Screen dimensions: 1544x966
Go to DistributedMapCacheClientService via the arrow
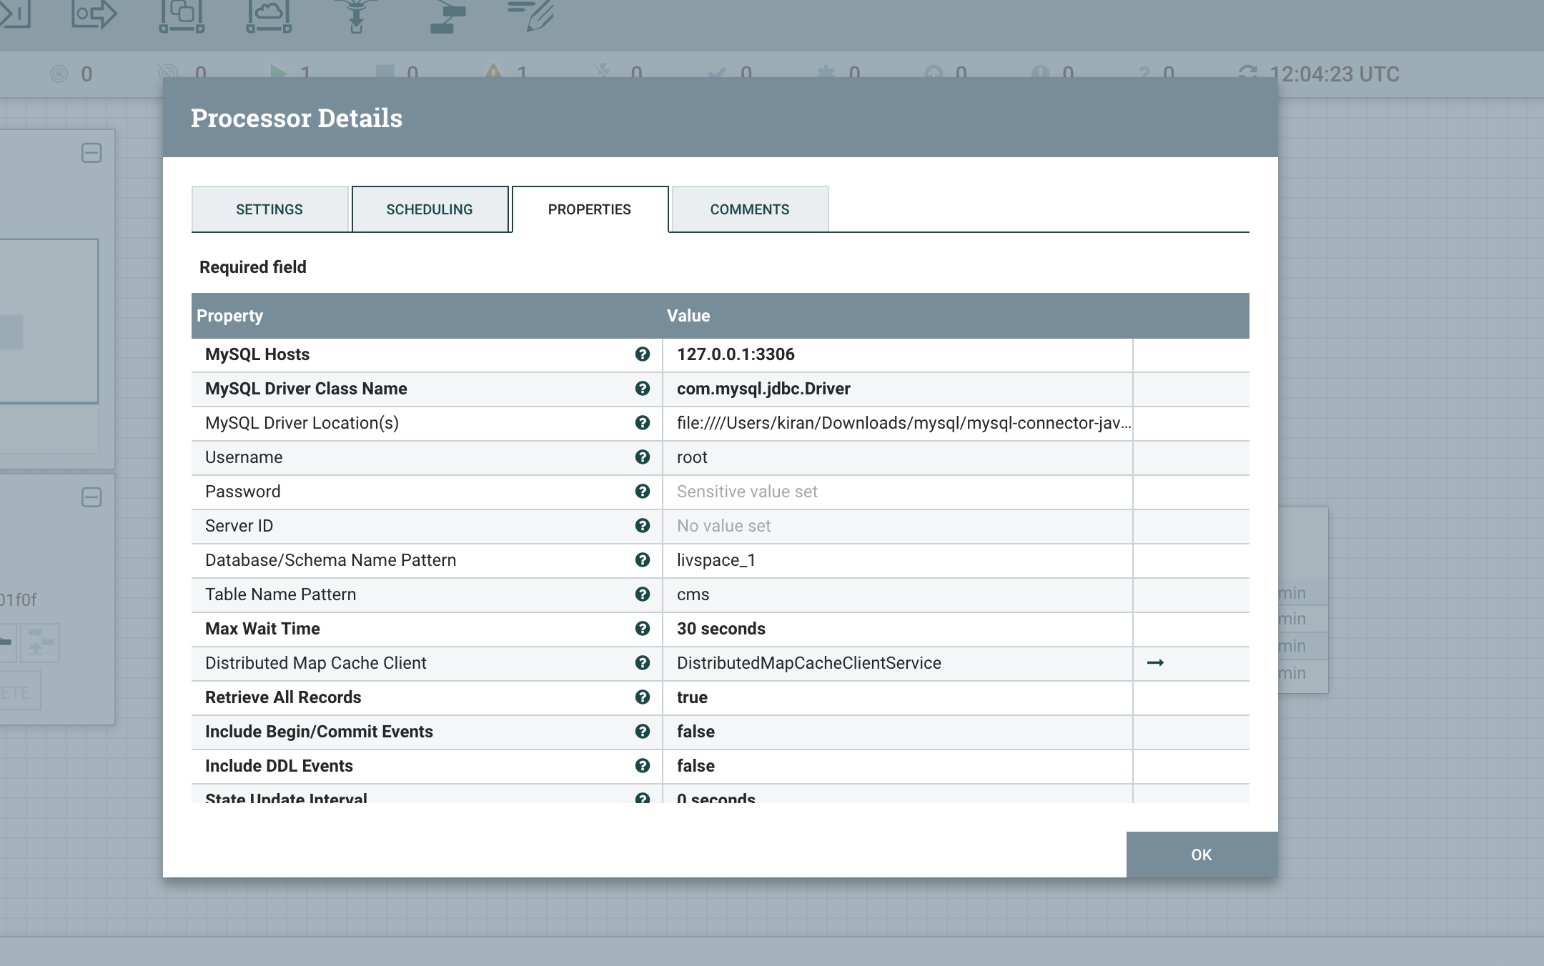tap(1157, 663)
